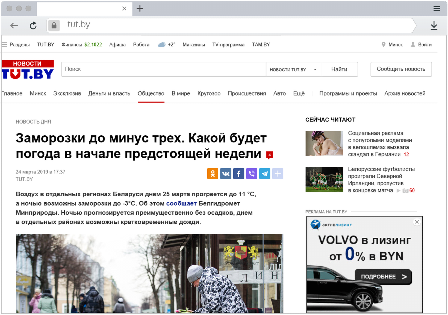Click the Найти search button
The width and height of the screenshot is (448, 315).
click(339, 69)
